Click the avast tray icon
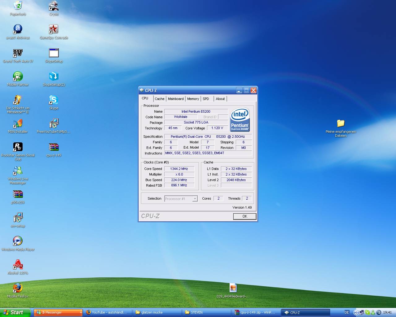The image size is (396, 317). (379, 312)
